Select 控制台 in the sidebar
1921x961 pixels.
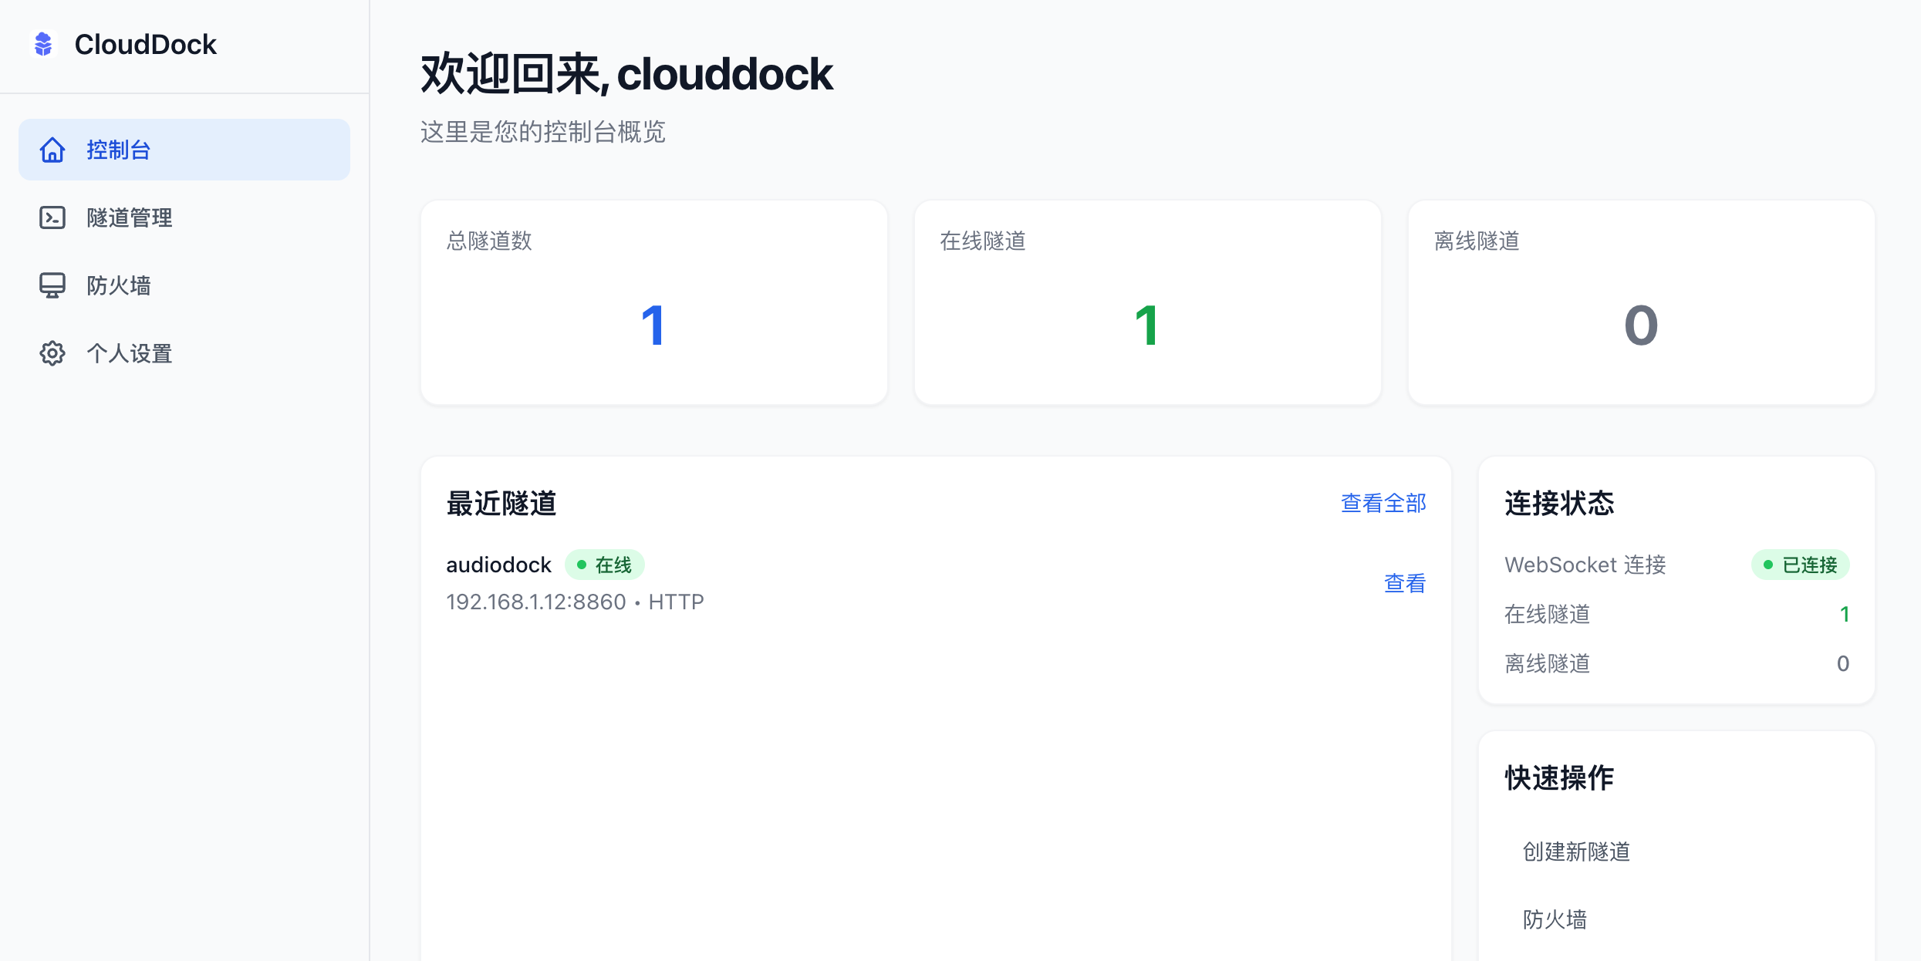(x=119, y=150)
